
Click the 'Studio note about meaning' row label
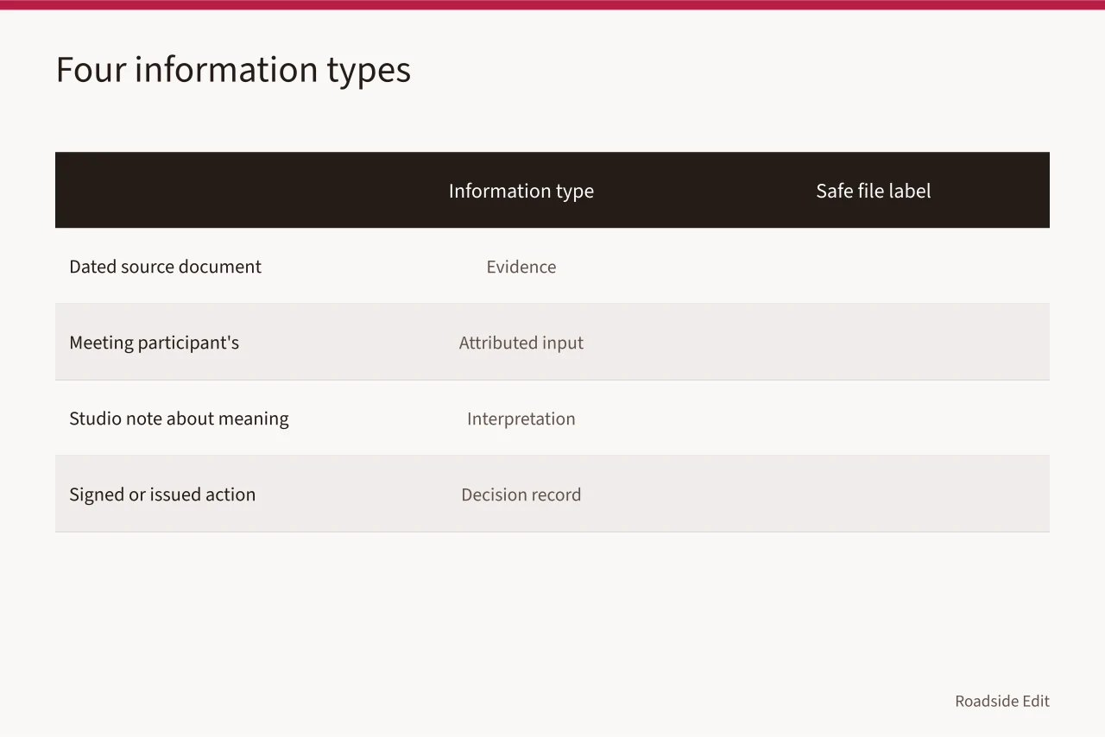pyautogui.click(x=179, y=419)
